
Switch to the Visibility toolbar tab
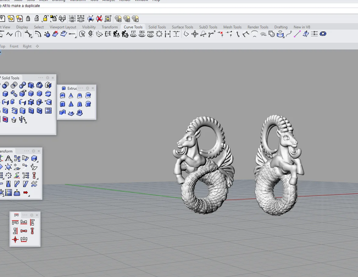tap(89, 27)
